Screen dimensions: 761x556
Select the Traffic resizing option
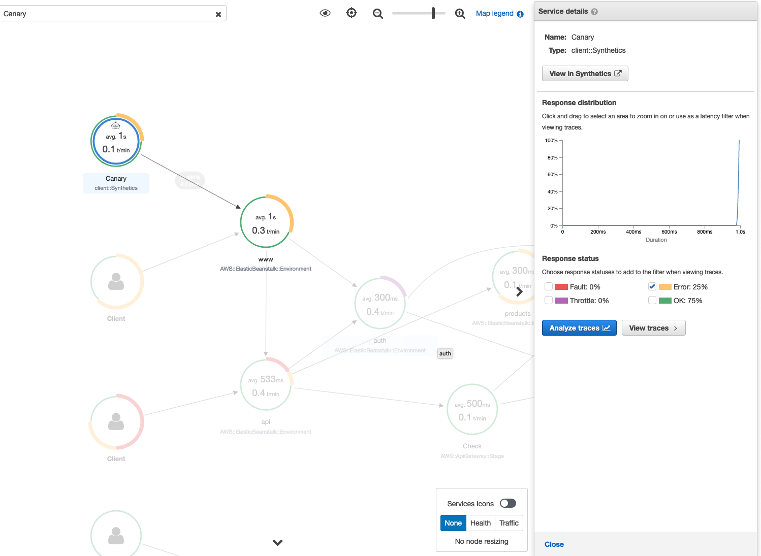coord(509,522)
